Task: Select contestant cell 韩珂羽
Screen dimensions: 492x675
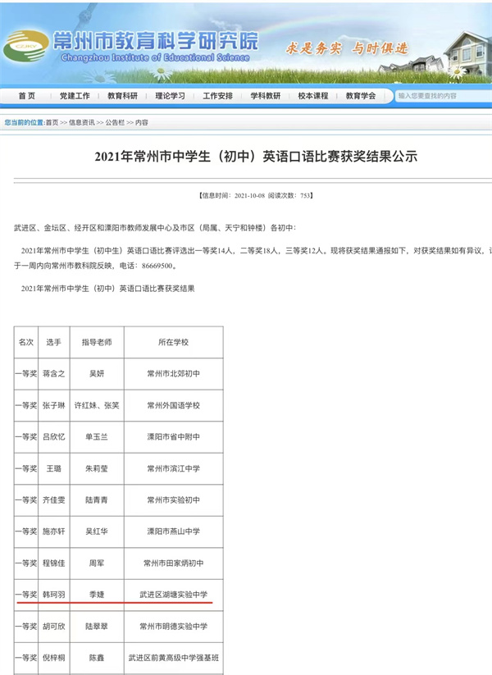Action: pos(54,595)
